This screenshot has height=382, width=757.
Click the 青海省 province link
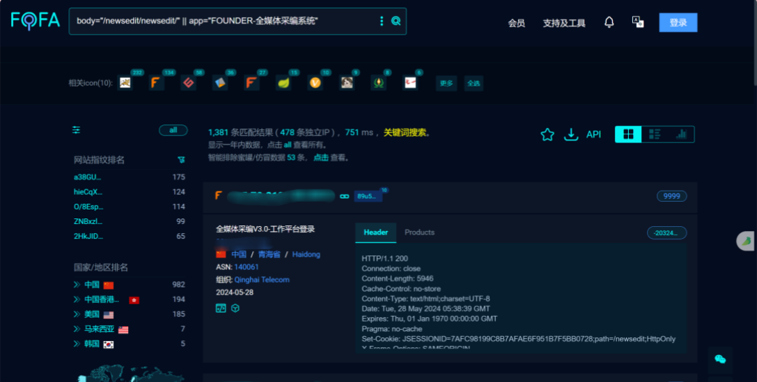click(269, 254)
